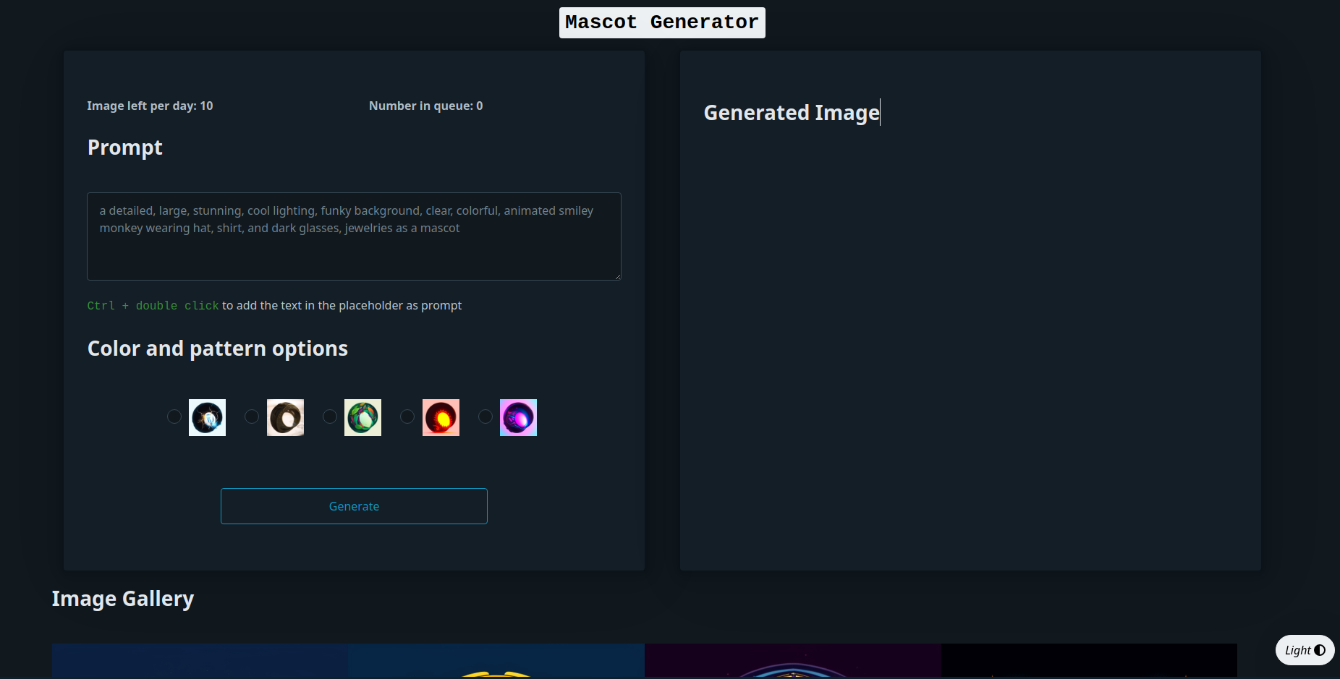This screenshot has height=679, width=1340.
Task: Click the Mascot Generator title
Action: click(662, 22)
